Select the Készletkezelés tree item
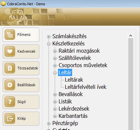 point(69,43)
